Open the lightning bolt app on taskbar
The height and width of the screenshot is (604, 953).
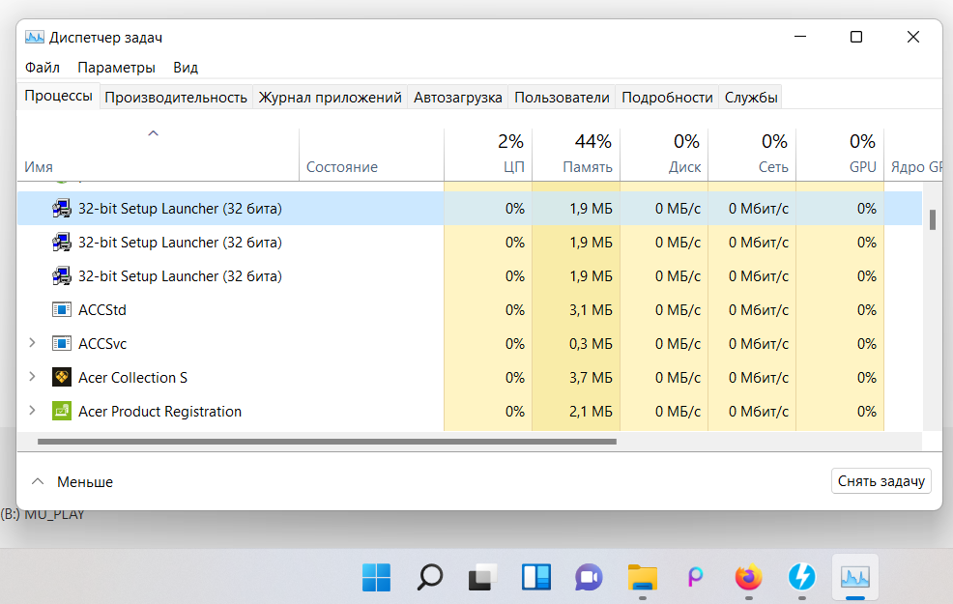click(x=801, y=577)
